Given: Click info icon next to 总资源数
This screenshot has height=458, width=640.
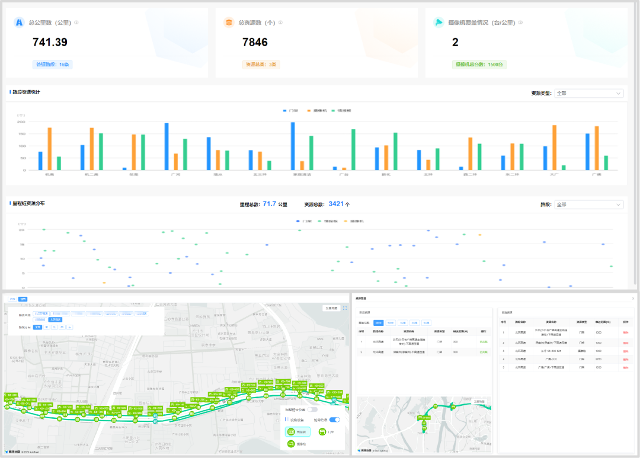Looking at the screenshot, I should [280, 23].
